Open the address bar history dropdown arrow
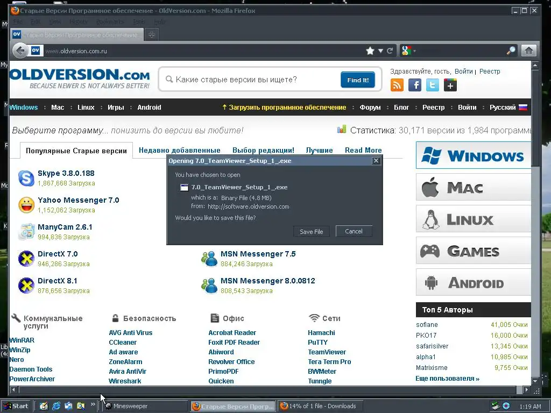 coord(380,51)
